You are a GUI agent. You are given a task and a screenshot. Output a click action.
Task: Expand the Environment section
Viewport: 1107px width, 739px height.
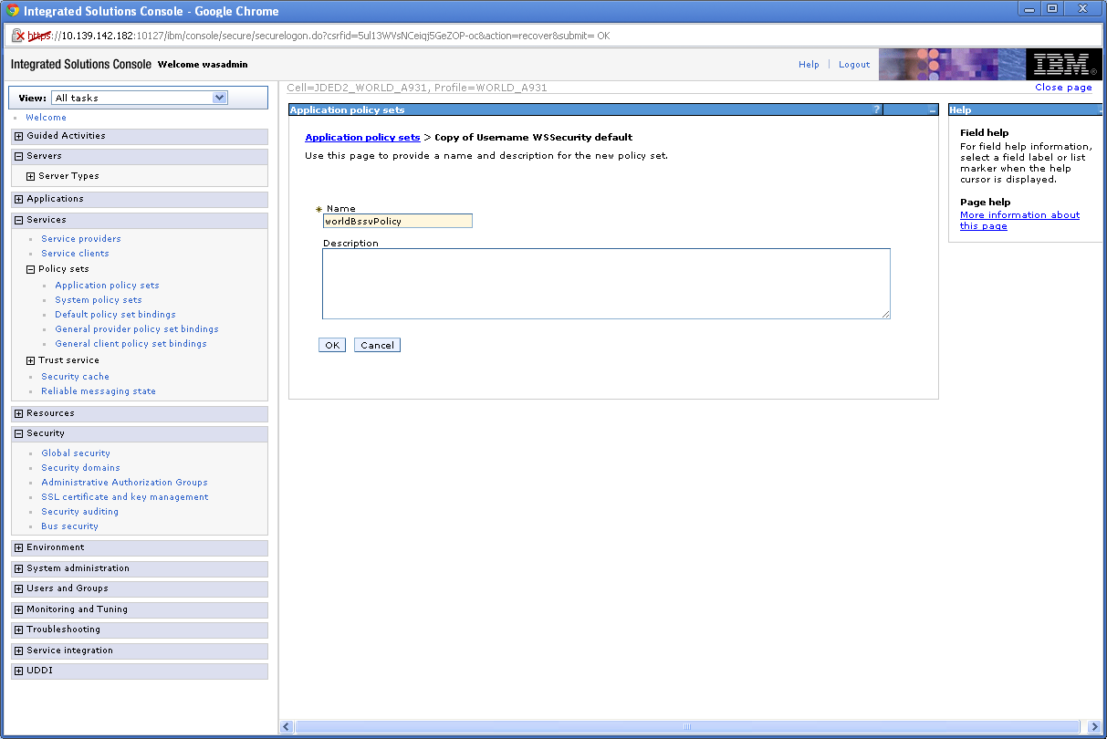pyautogui.click(x=18, y=547)
